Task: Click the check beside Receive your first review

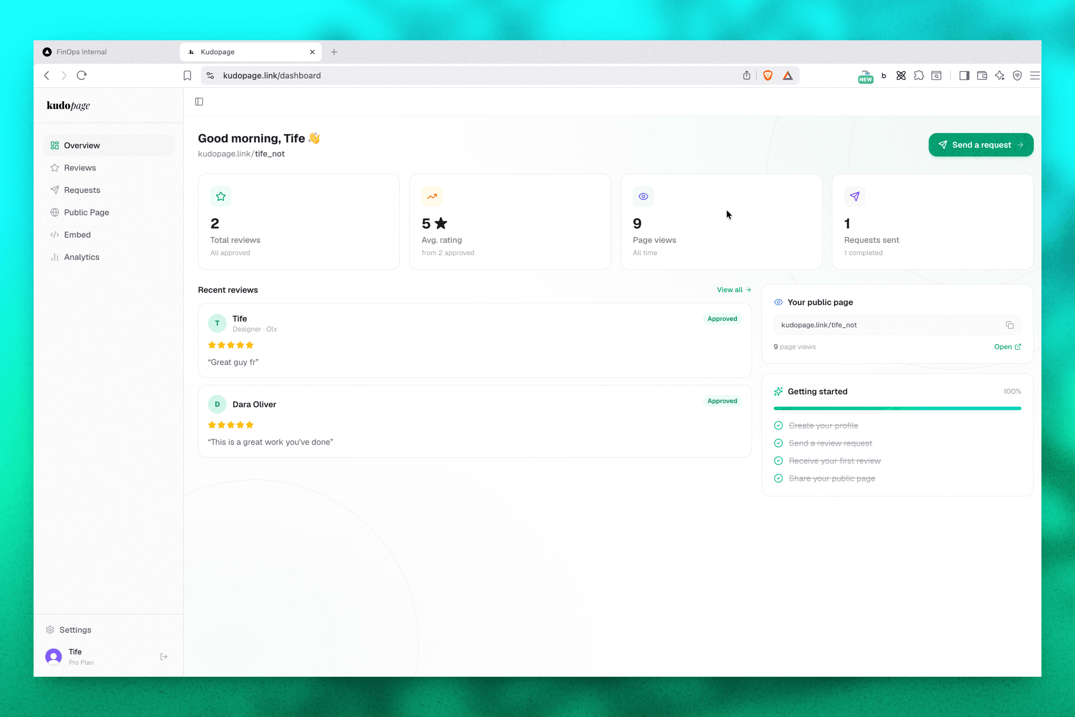Action: tap(778, 461)
